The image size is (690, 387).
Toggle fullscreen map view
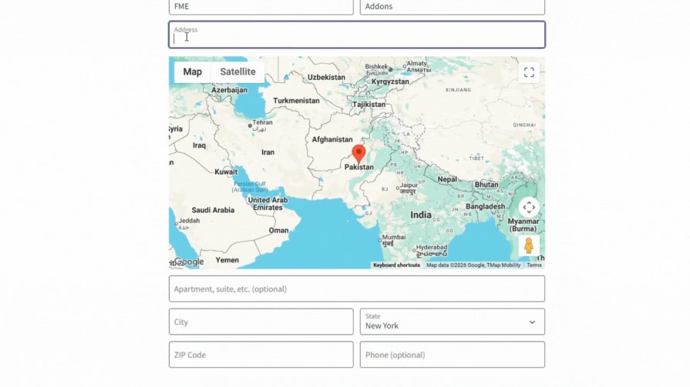(529, 72)
